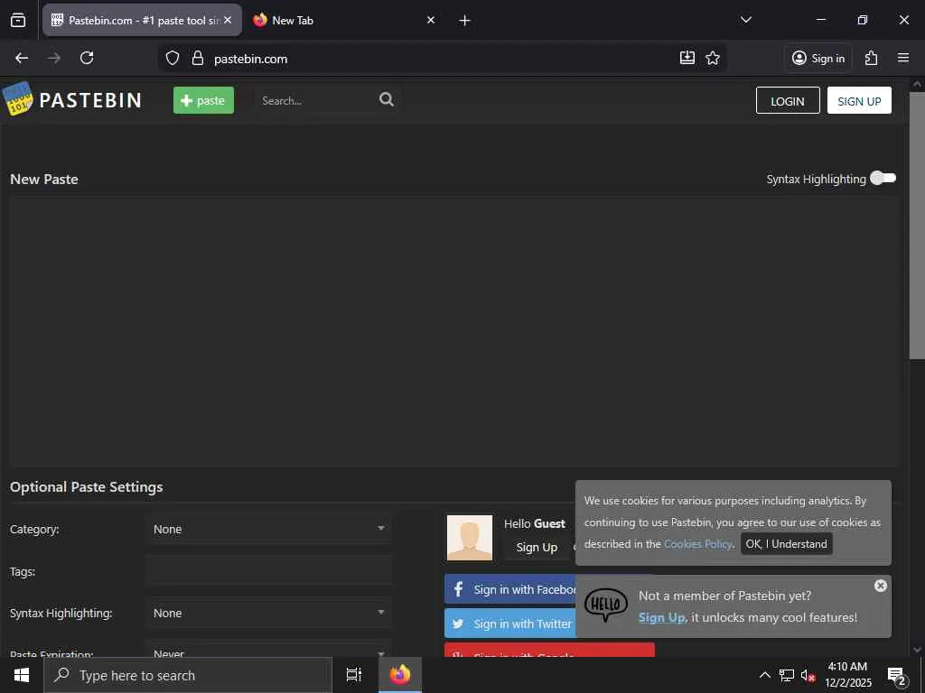Close the New Tab tab
Screen dimensions: 925x693
click(x=431, y=20)
